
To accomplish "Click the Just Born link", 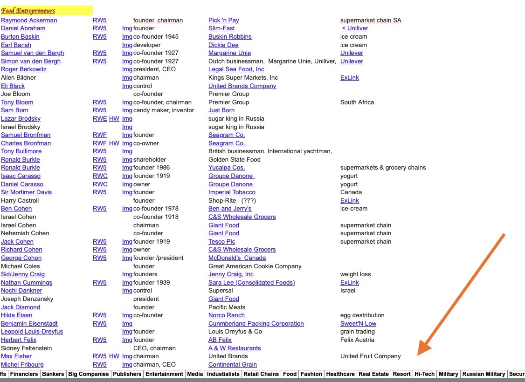I will (221, 110).
